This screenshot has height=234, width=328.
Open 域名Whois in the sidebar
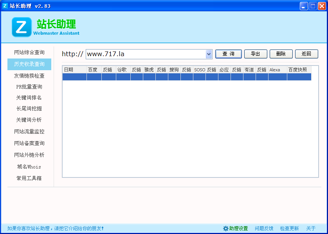pos(29,167)
